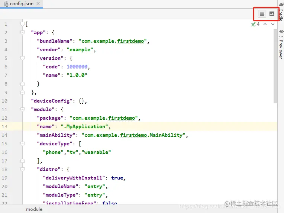Click the "distro" key

click(x=49, y=170)
